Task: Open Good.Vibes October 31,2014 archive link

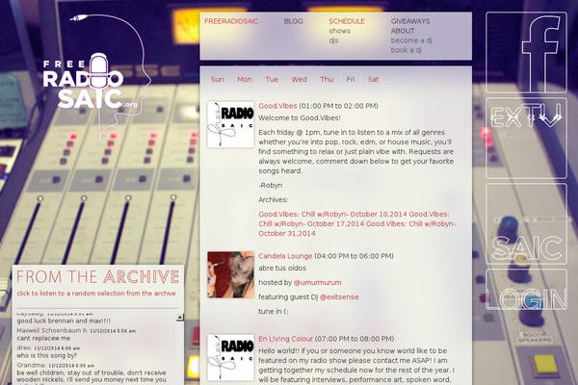Action: 357,229
